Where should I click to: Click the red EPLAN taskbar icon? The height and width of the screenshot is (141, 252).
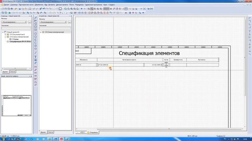point(61,139)
